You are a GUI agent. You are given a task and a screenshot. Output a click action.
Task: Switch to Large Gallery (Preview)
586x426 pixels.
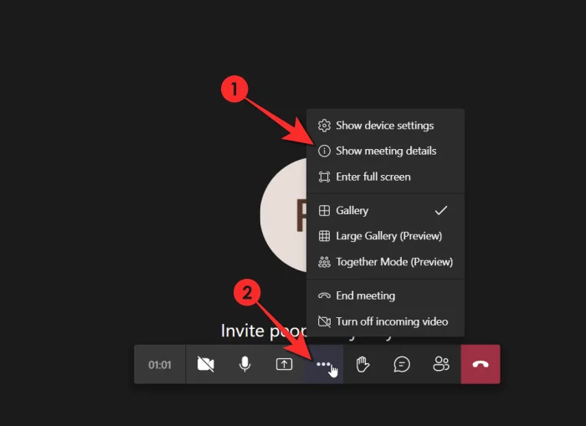385,236
